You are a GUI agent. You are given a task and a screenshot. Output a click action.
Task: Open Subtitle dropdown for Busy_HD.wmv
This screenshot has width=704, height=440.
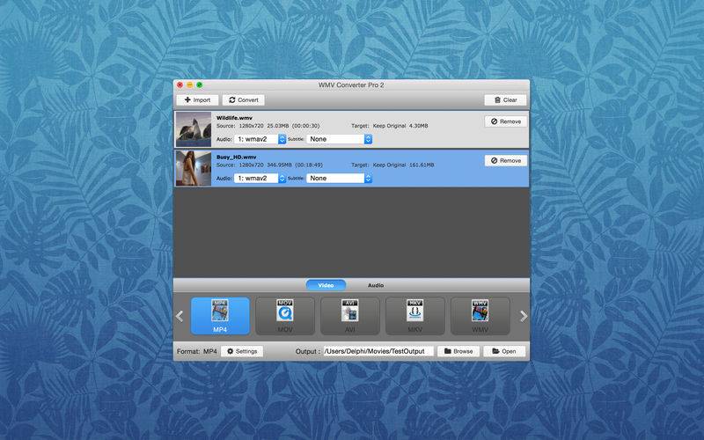[x=339, y=179]
